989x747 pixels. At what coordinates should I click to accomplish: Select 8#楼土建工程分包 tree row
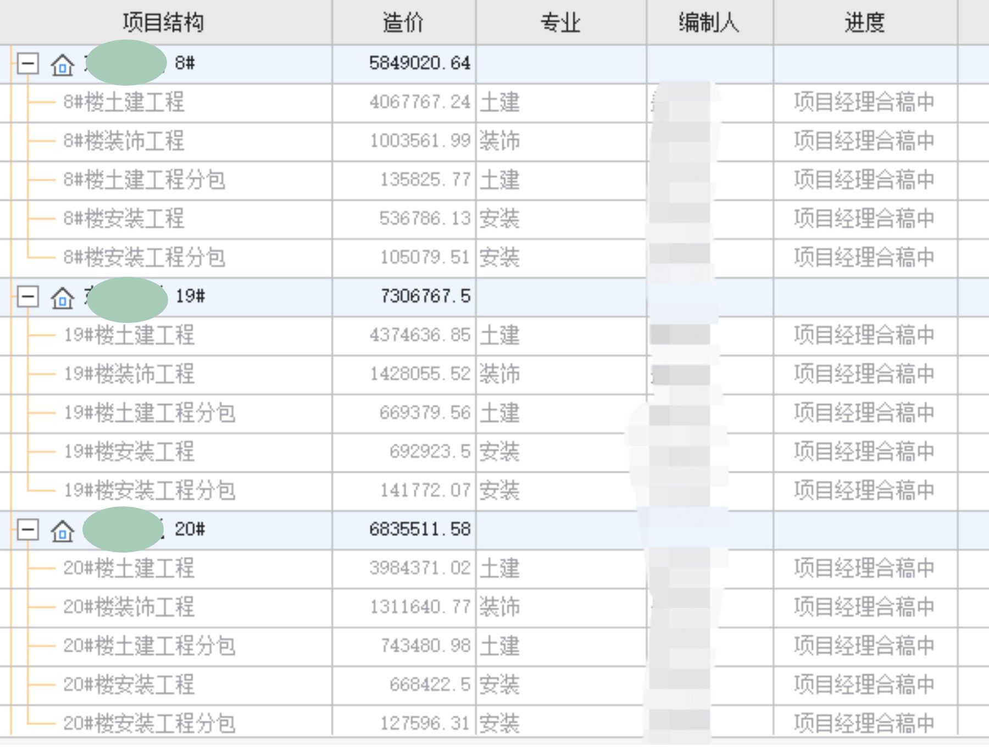(x=144, y=180)
